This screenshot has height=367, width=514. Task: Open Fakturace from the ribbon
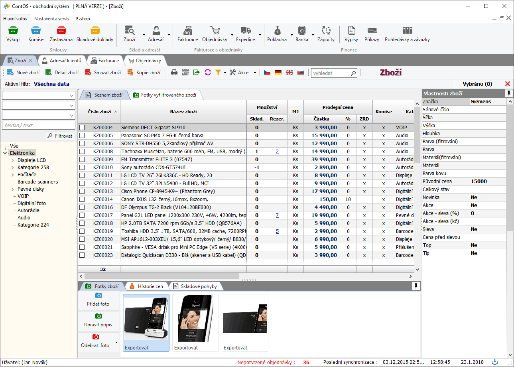187,34
